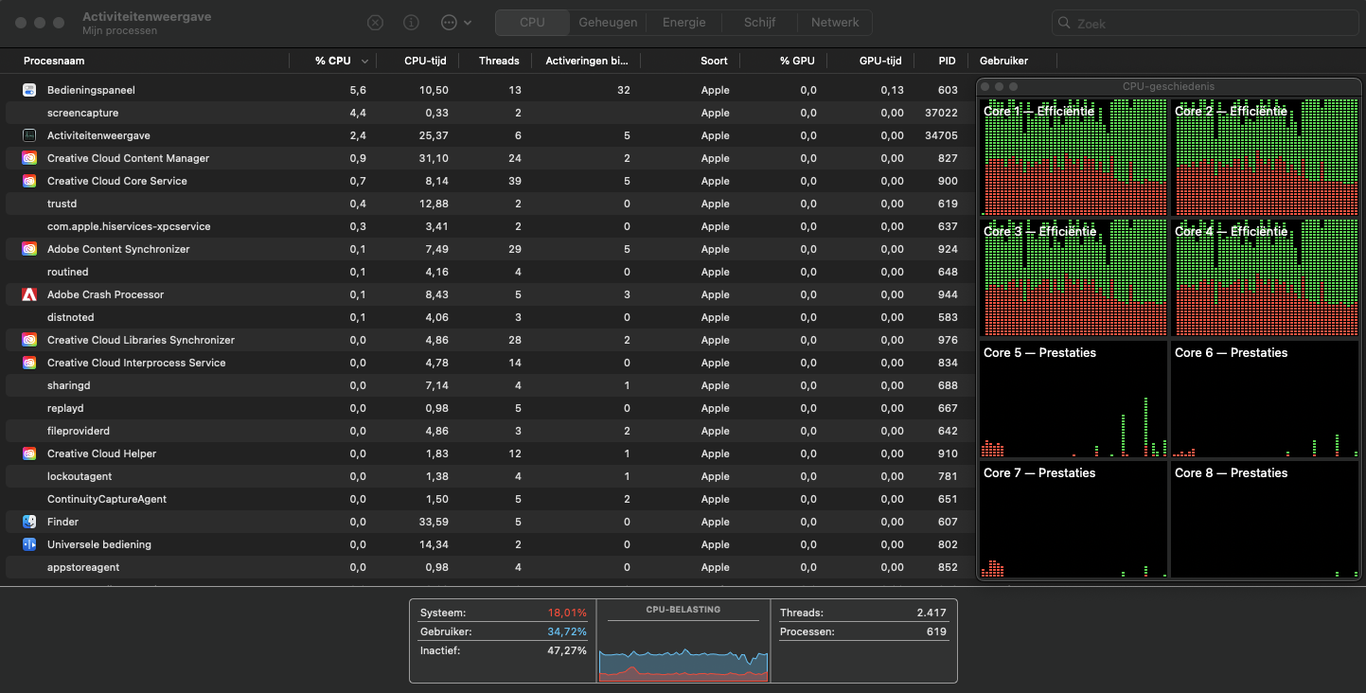
Task: Click the stop process toolbar icon
Action: (x=376, y=23)
